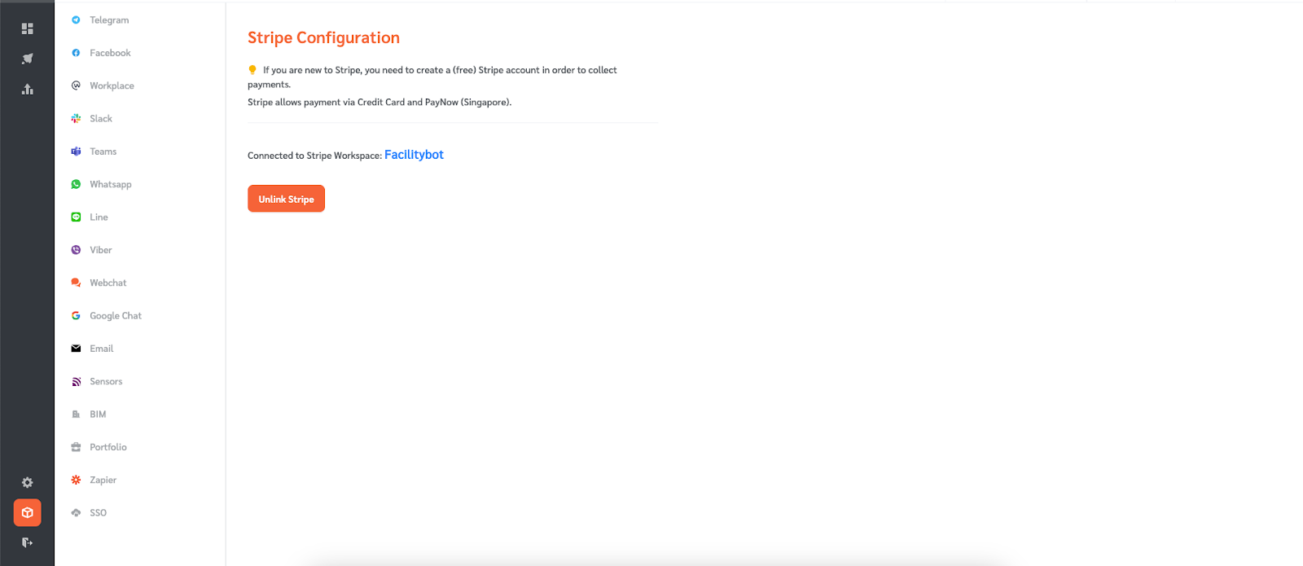The height and width of the screenshot is (566, 1303).
Task: Click the Stripe Configuration heading
Action: [323, 37]
